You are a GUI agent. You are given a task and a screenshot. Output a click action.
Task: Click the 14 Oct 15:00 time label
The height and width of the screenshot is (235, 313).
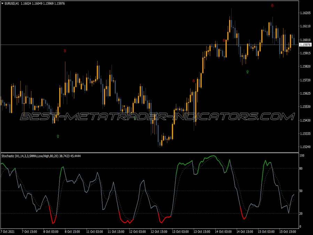tap(245, 232)
